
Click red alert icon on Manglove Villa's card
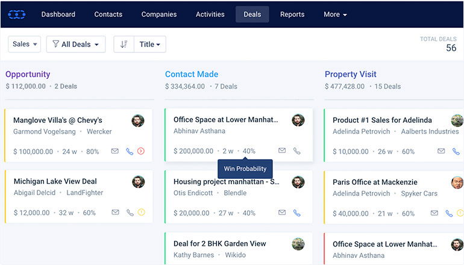pos(141,151)
